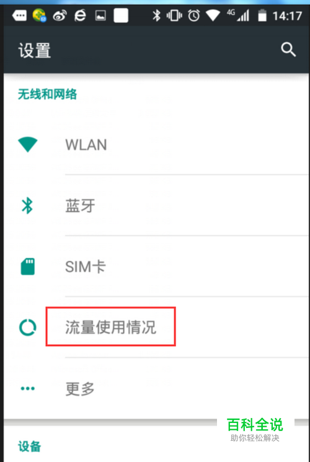
Task: Open 流量使用情况 data usage
Action: point(156,328)
